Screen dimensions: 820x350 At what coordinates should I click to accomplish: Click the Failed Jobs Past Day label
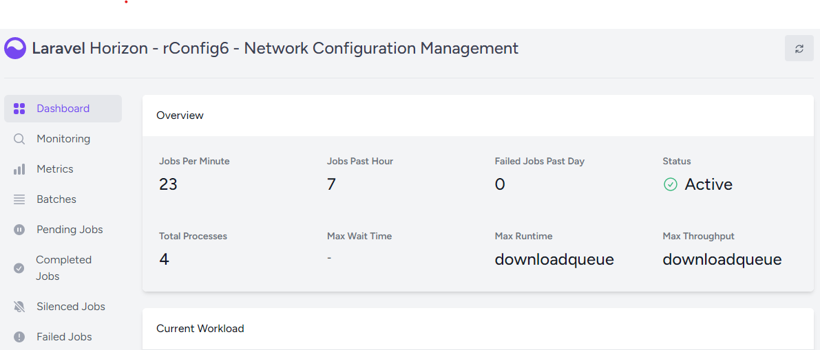(540, 162)
